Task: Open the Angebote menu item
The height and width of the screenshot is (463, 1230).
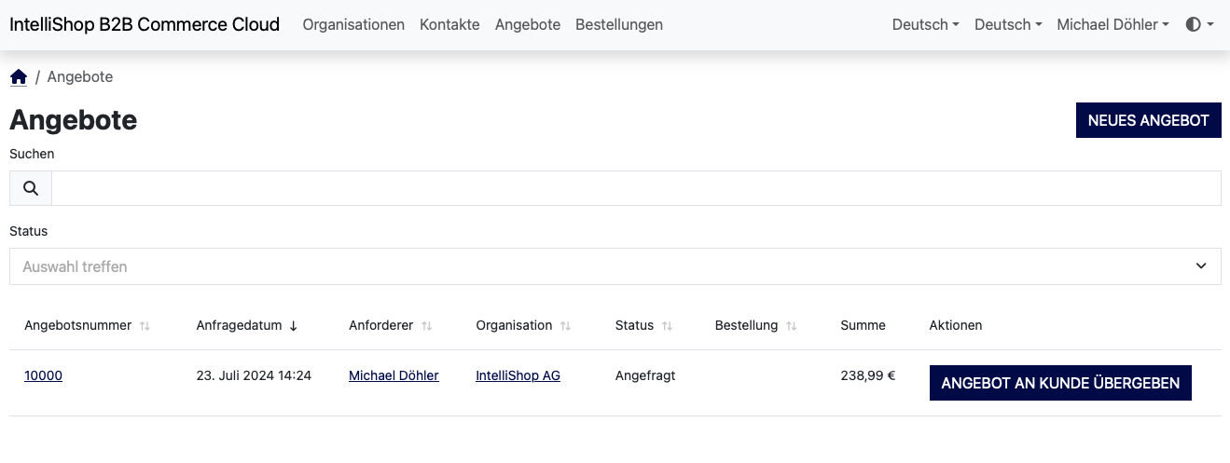Action: click(x=528, y=25)
